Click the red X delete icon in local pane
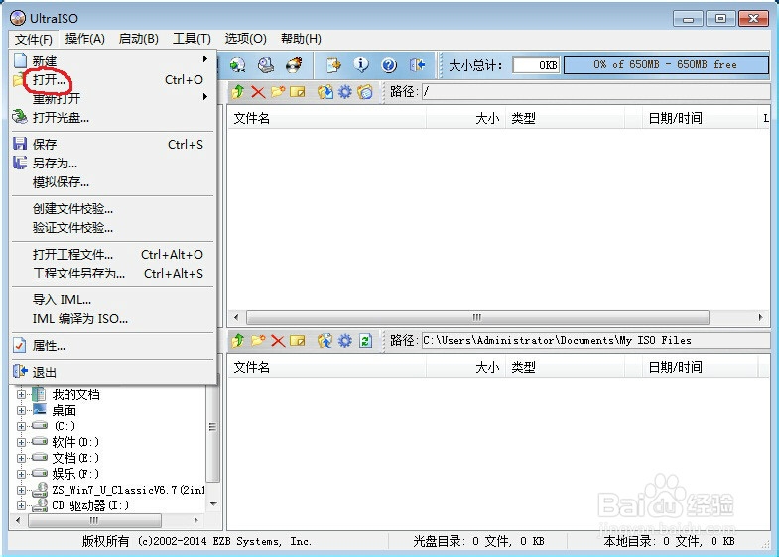779x557 pixels. pos(278,340)
